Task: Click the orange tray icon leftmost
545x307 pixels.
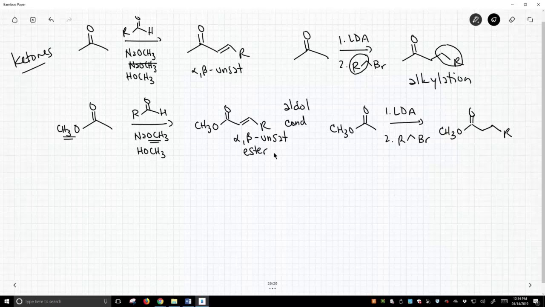Action: pos(374,301)
